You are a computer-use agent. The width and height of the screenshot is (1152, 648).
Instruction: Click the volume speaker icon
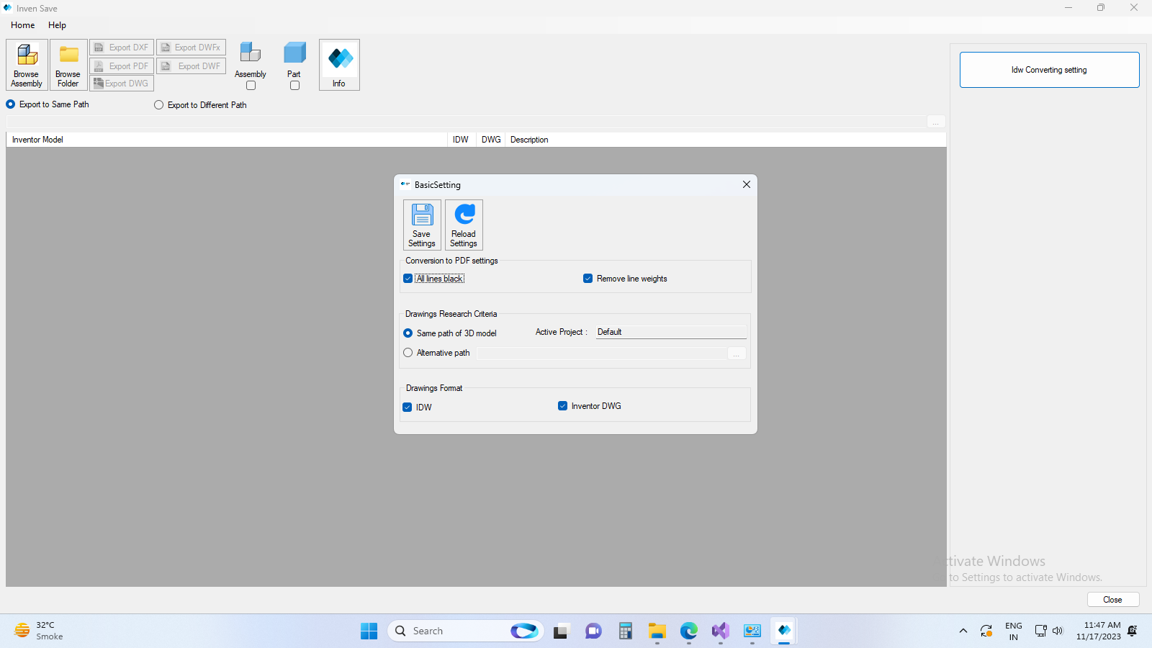[x=1058, y=631]
